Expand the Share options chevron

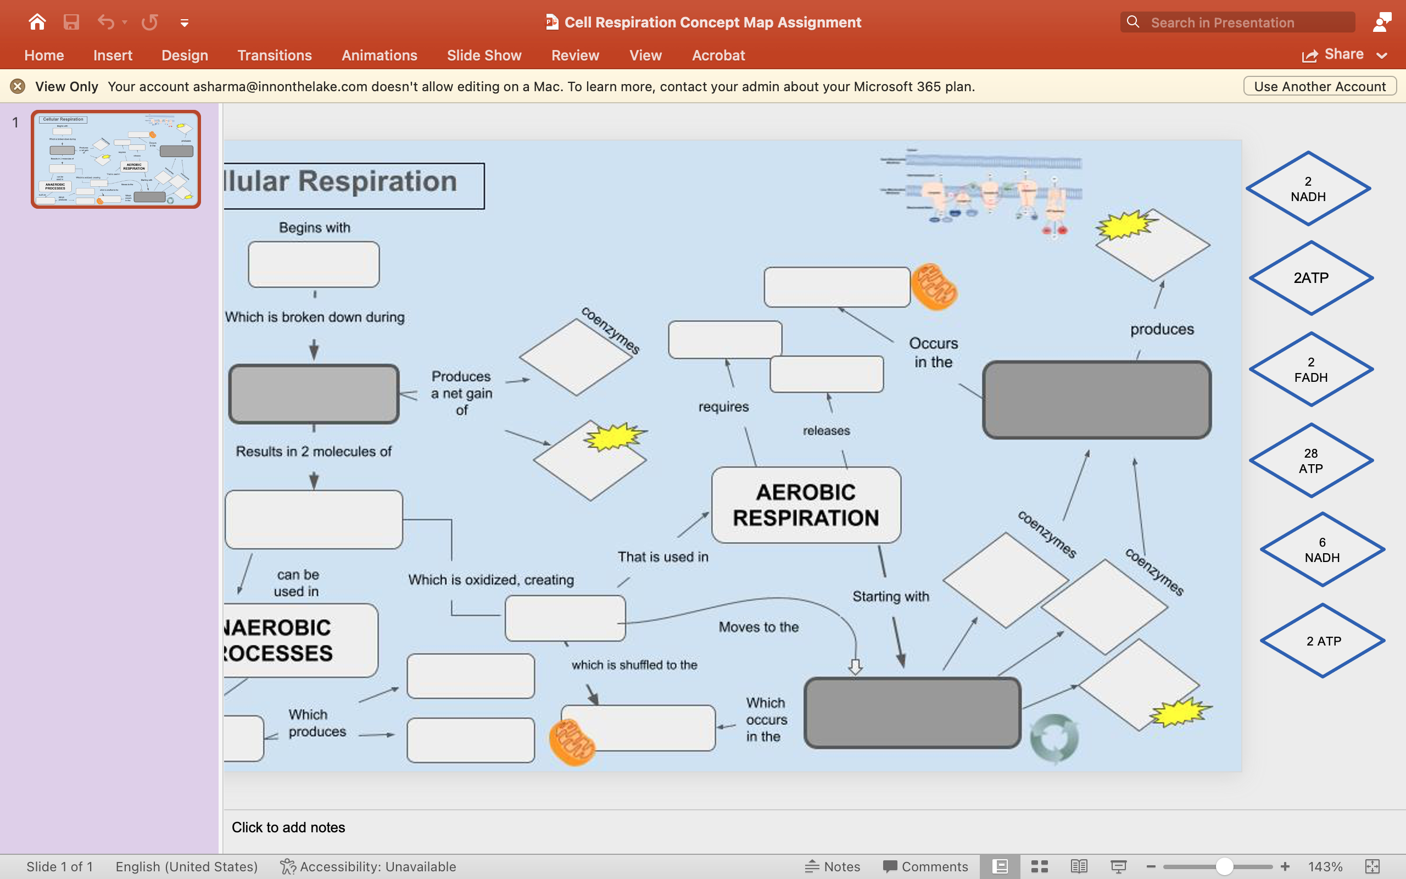point(1382,56)
